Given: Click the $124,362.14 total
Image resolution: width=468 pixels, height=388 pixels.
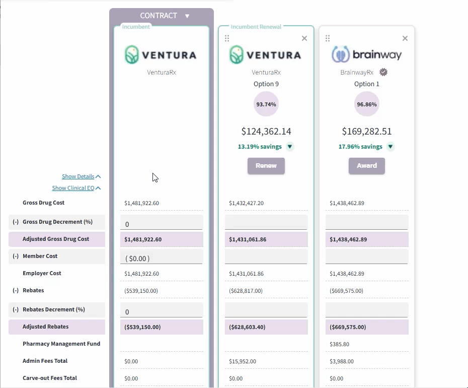Looking at the screenshot, I should [266, 131].
